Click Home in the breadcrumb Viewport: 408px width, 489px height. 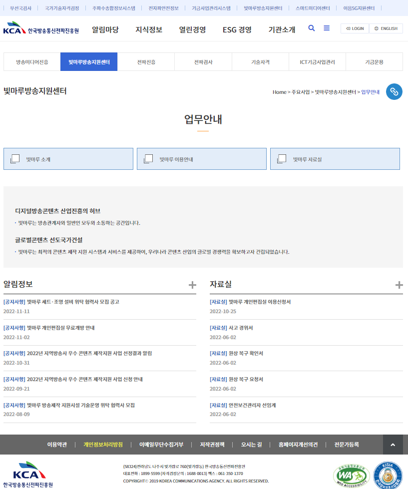pos(279,92)
